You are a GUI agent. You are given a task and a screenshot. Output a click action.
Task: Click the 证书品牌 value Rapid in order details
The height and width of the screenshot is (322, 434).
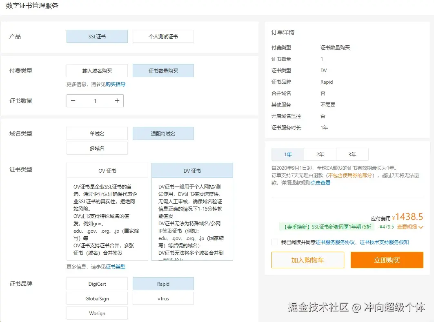click(327, 82)
